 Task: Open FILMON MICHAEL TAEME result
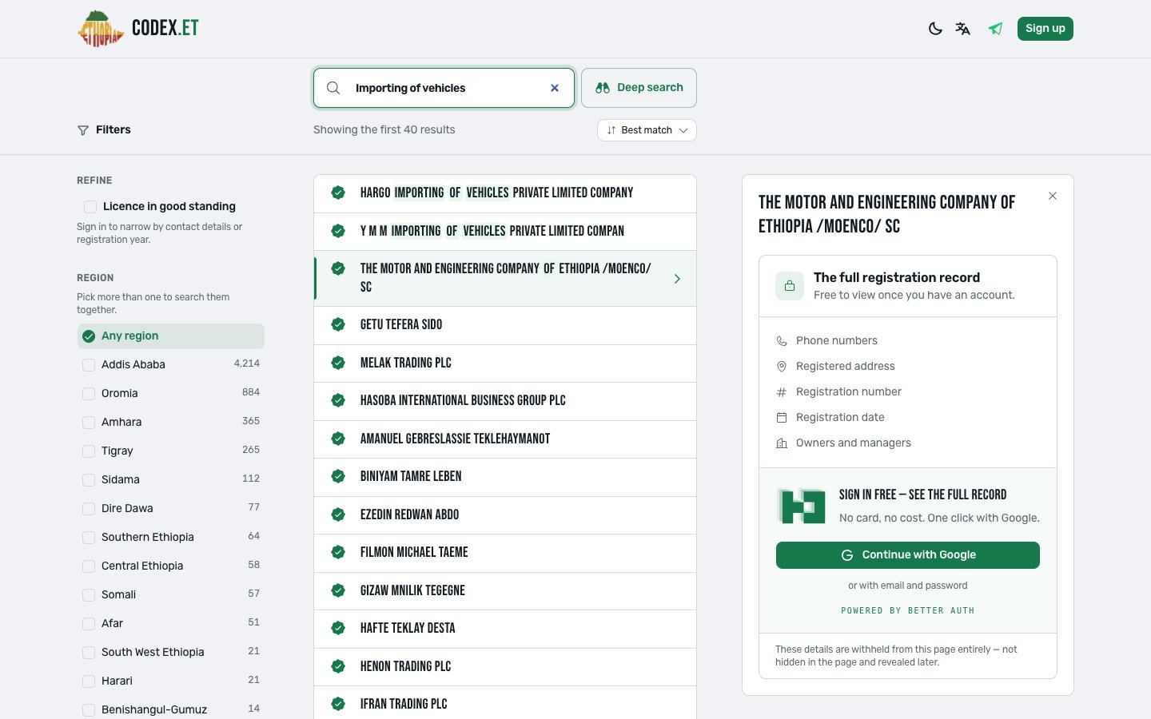[505, 553]
